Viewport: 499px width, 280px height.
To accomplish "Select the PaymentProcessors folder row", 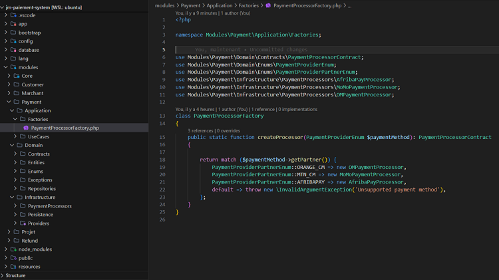I will [x=74, y=206].
